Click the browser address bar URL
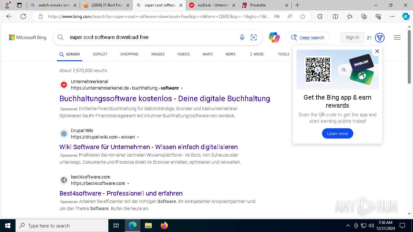The height and width of the screenshot is (232, 413). click(158, 16)
